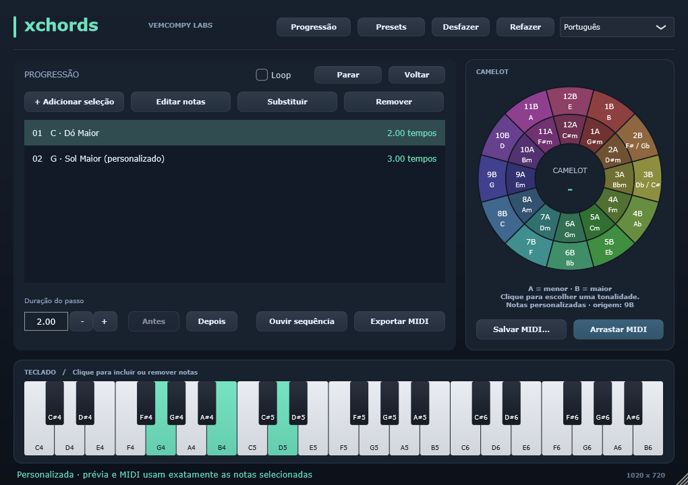Screen dimensions: 688x485
Task: Select Camelot key 5A Cm
Action: pos(594,222)
